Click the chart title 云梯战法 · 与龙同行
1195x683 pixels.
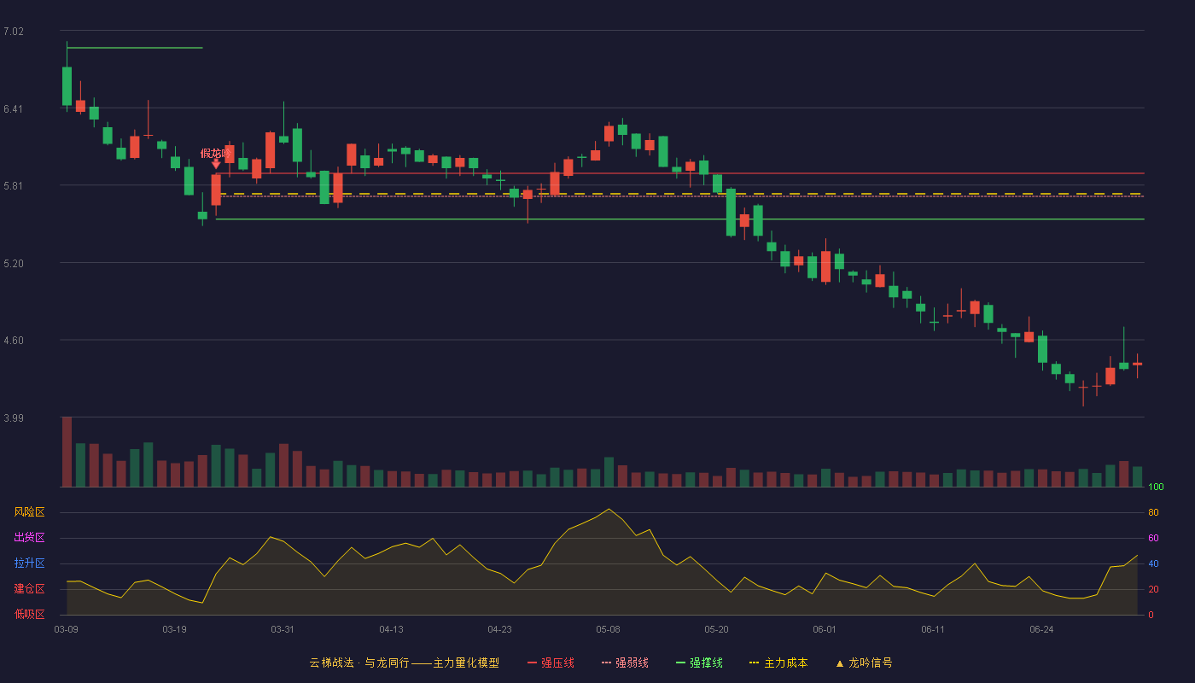click(359, 663)
